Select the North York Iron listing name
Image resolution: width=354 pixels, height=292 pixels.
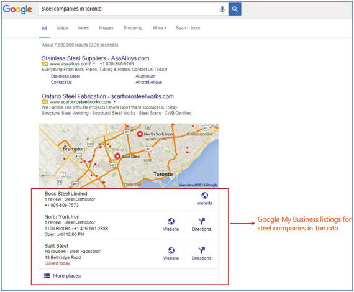pyautogui.click(x=62, y=217)
